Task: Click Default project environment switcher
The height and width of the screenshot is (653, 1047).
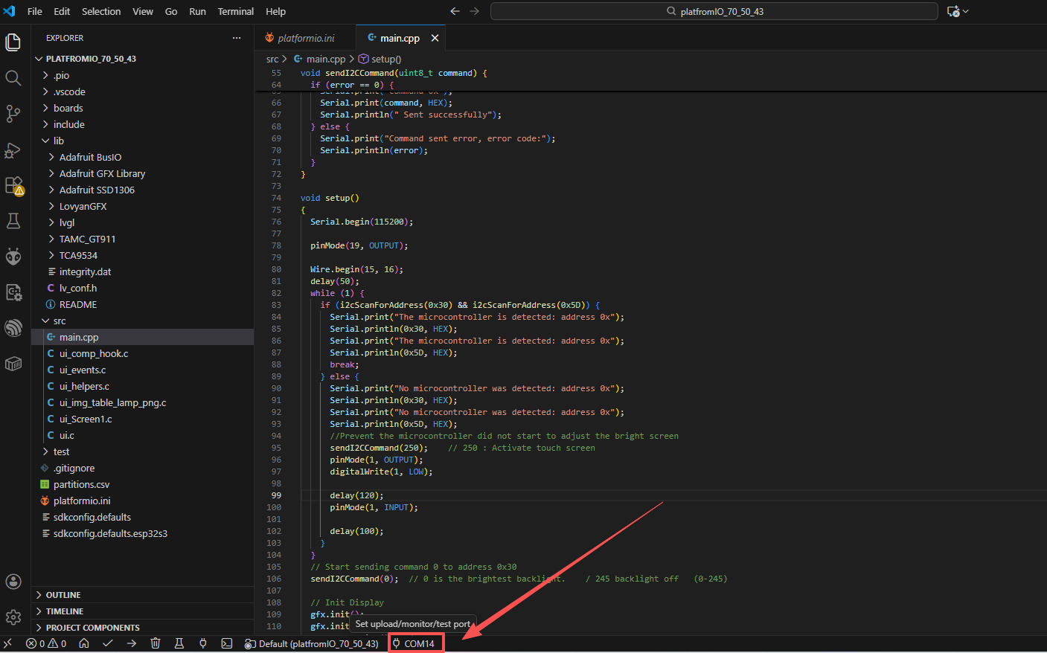Action: (x=312, y=643)
